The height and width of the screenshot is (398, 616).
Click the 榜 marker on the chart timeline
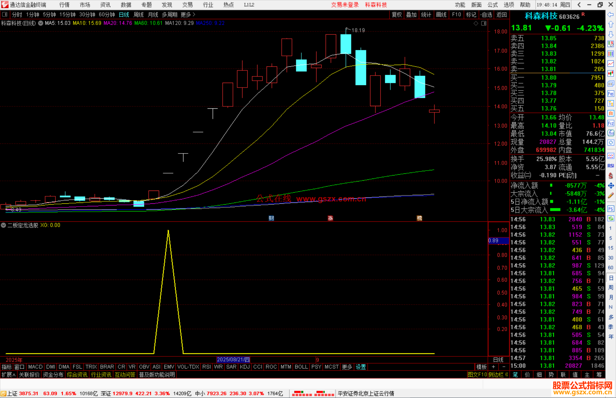tap(419, 218)
